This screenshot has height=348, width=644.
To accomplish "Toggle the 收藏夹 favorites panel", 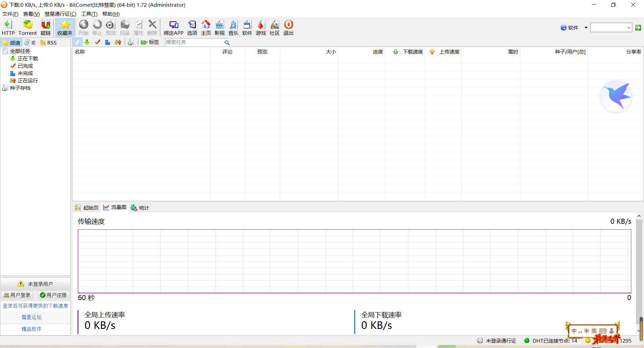I will pyautogui.click(x=65, y=27).
